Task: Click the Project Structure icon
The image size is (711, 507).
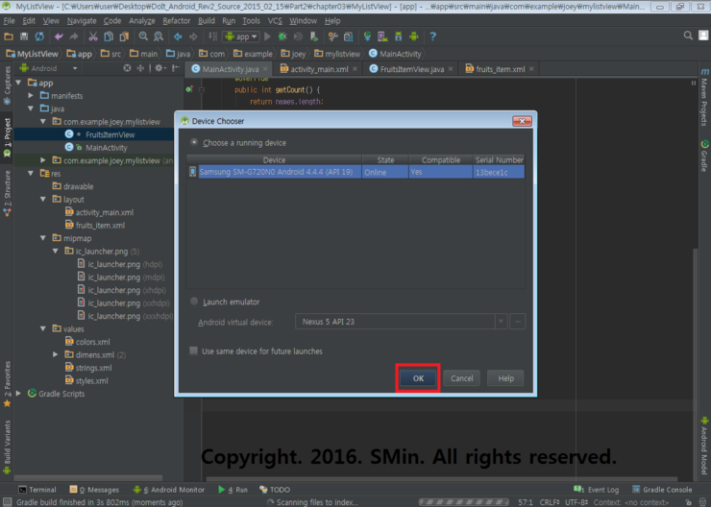Action: [348, 36]
